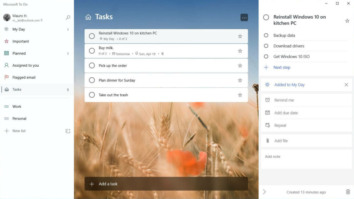
Task: Open the three-dot list options menu
Action: (244, 17)
